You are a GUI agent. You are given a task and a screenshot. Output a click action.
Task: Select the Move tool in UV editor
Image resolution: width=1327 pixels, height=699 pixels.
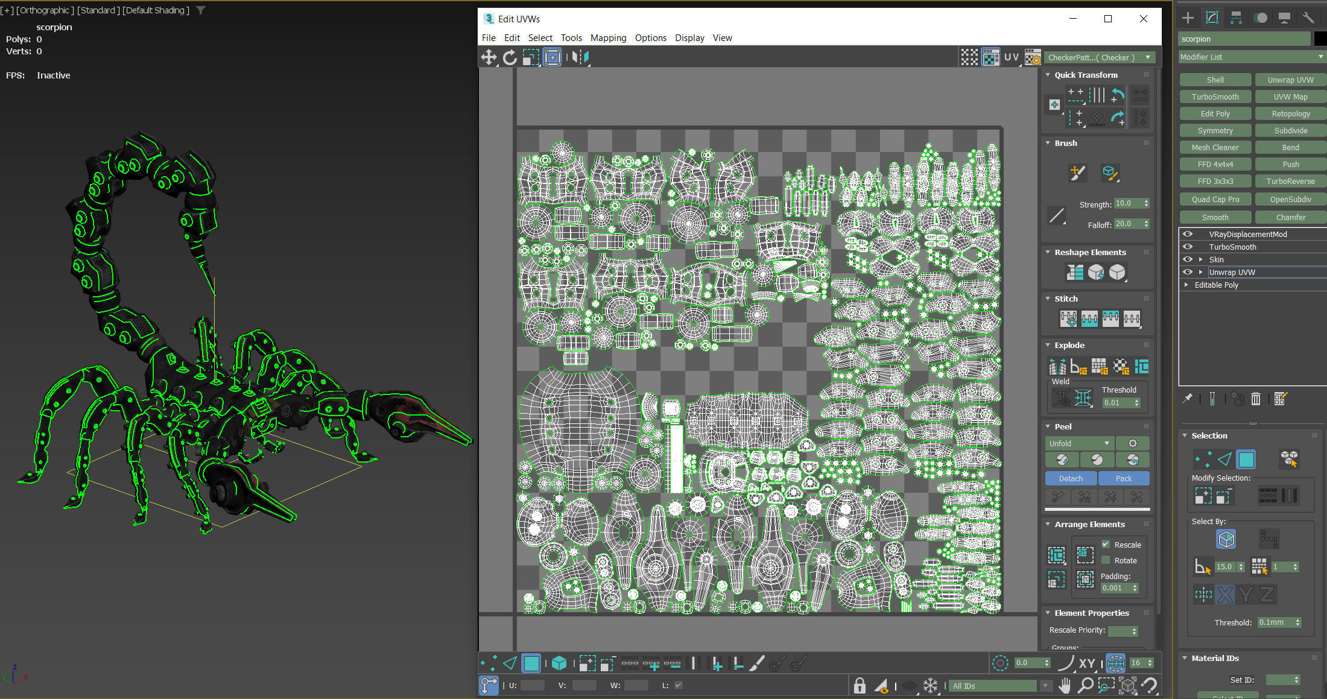(x=489, y=57)
